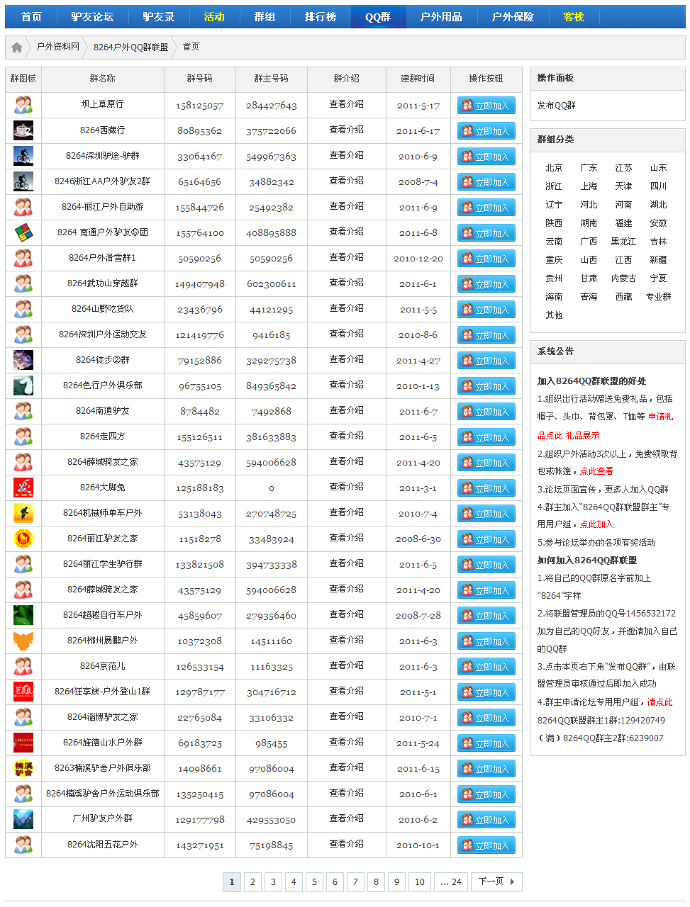
Task: Click orange bird icon for 8264郴州展鹏户外
Action: click(23, 641)
